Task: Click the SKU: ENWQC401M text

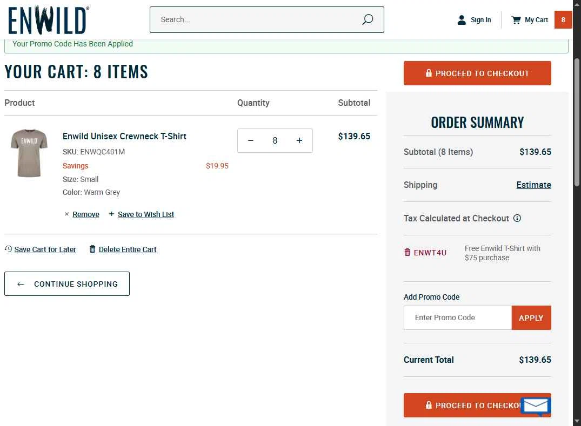Action: coord(94,152)
